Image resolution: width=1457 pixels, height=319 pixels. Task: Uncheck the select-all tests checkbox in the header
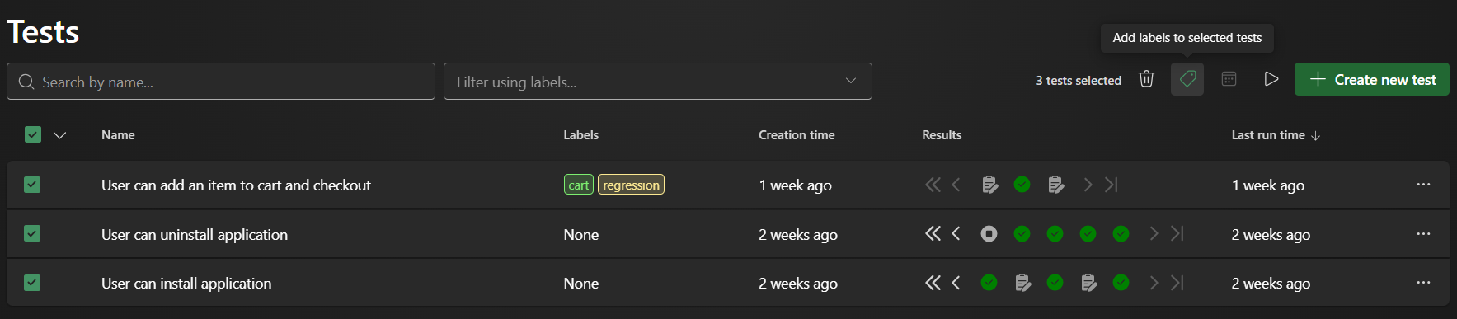tap(33, 134)
